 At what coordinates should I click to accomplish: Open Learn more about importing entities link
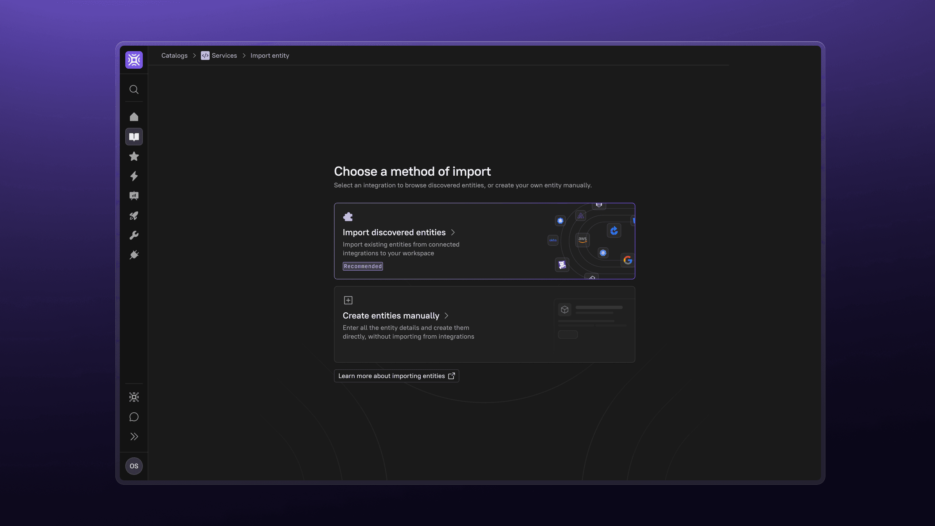[x=396, y=376]
